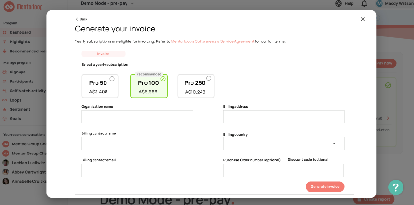Open the Help lifebuoy icon
The width and height of the screenshot is (414, 205).
(339, 4)
